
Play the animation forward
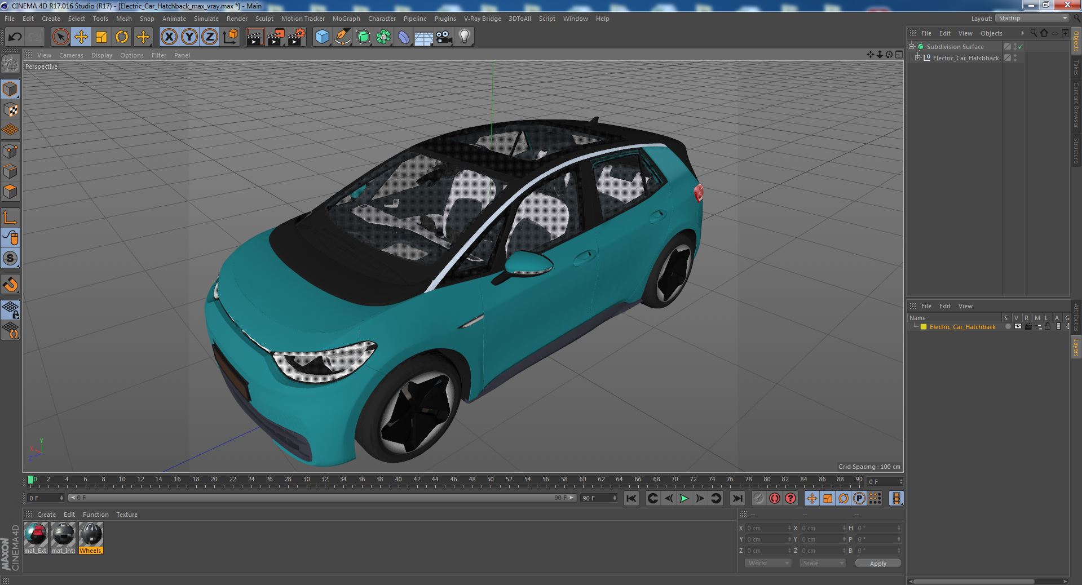684,498
